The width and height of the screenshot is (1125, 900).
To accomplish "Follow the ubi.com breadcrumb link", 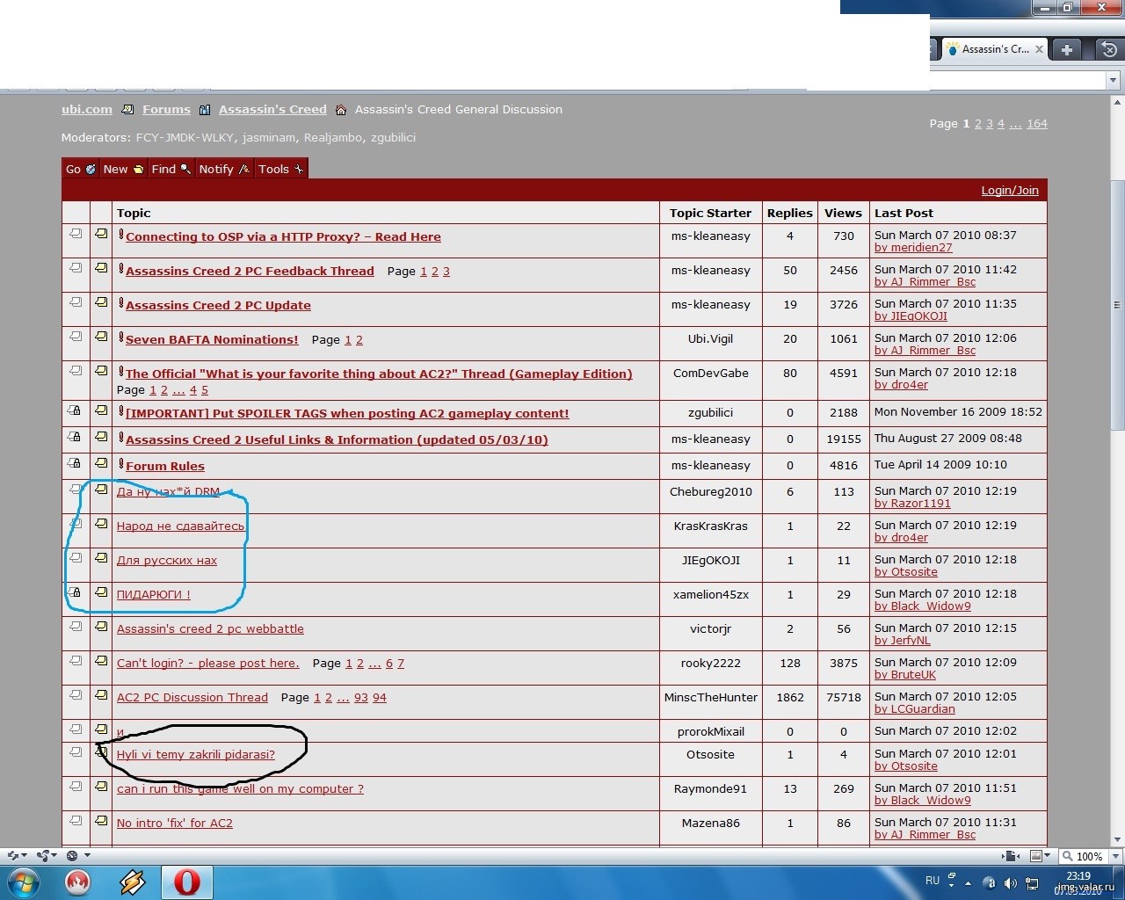I will (x=87, y=109).
